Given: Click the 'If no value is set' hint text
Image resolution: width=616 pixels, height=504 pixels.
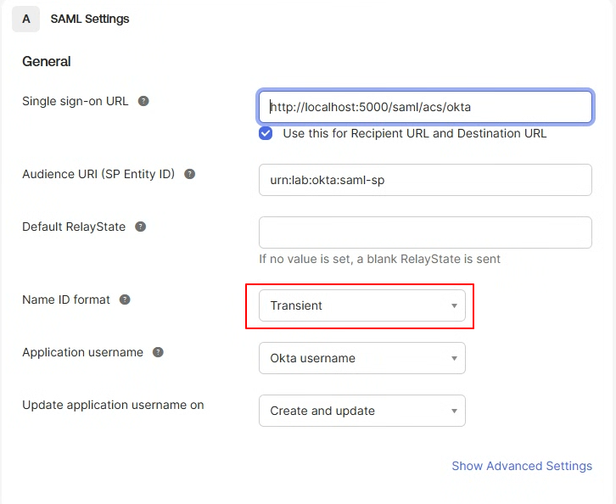Looking at the screenshot, I should pos(379,260).
